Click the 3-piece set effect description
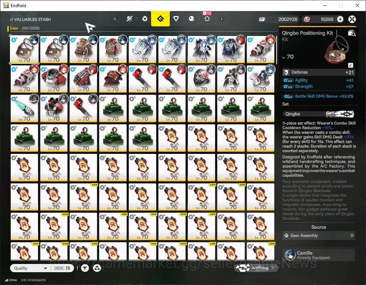Image resolution: width=366 pixels, height=285 pixels. [x=319, y=137]
